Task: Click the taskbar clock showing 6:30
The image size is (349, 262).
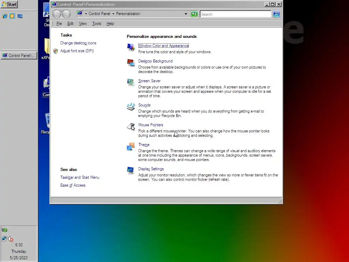Action: pos(19,245)
